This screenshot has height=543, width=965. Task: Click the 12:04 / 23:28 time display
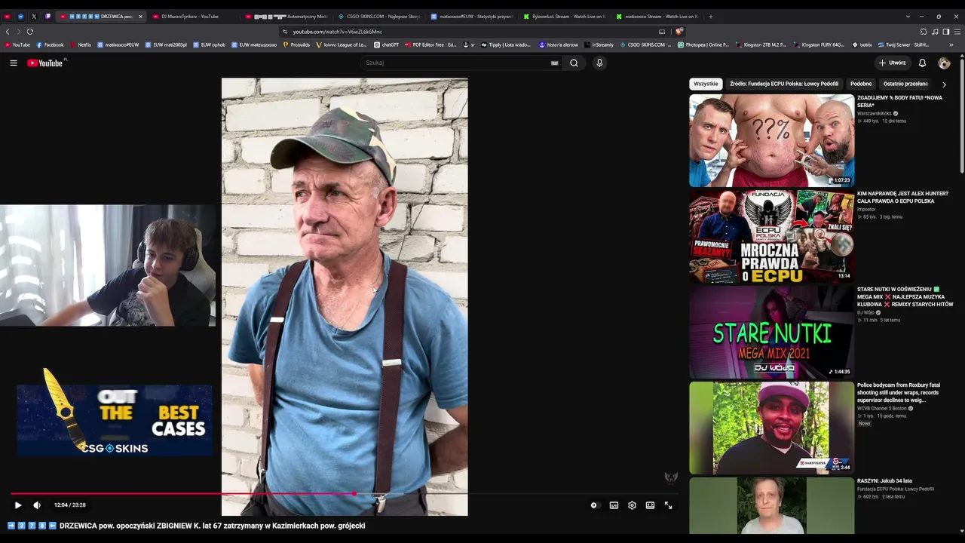70,505
